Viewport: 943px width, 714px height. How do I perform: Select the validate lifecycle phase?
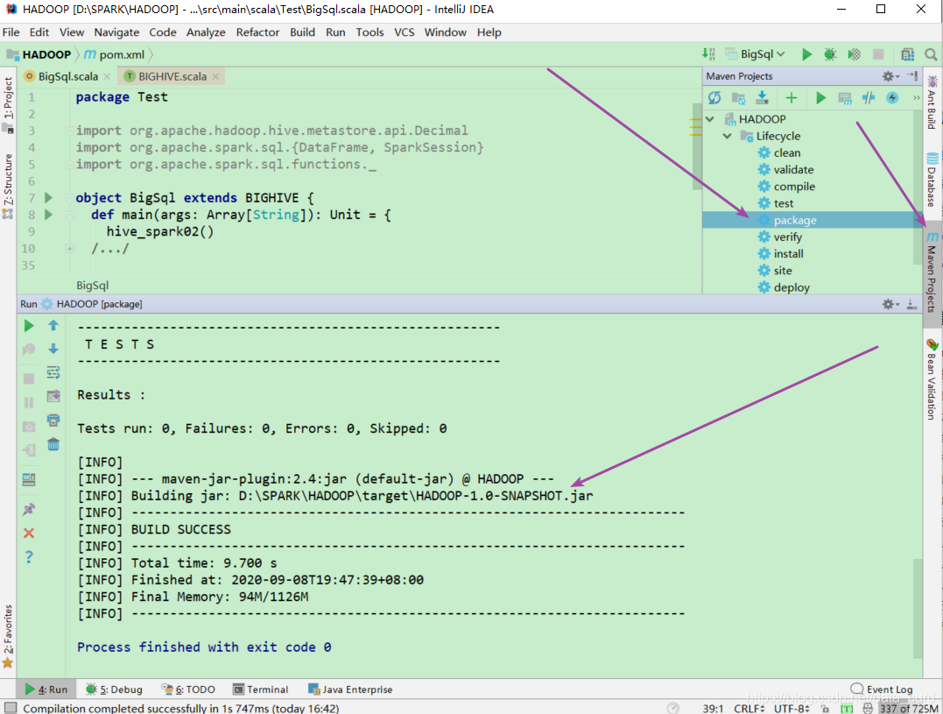tap(793, 170)
